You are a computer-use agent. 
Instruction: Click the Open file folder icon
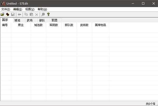(3, 14)
